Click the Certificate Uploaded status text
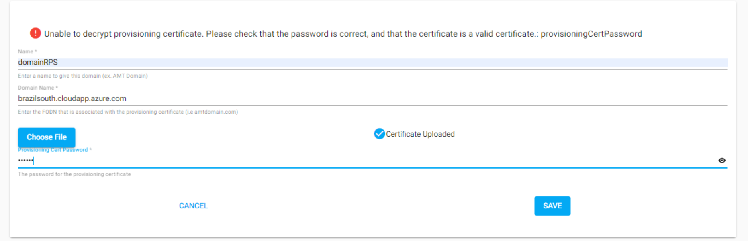 point(420,134)
